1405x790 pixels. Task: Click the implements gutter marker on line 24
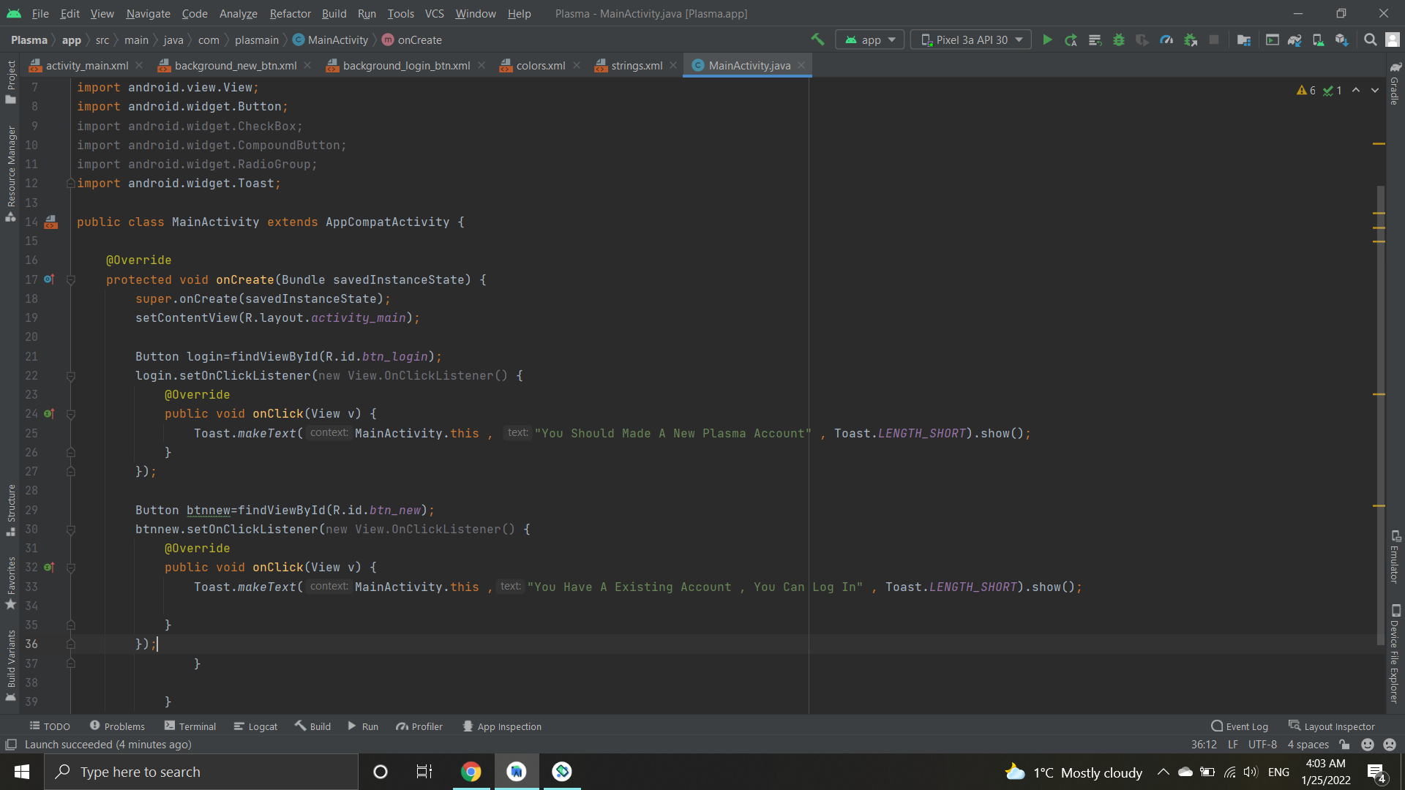49,413
